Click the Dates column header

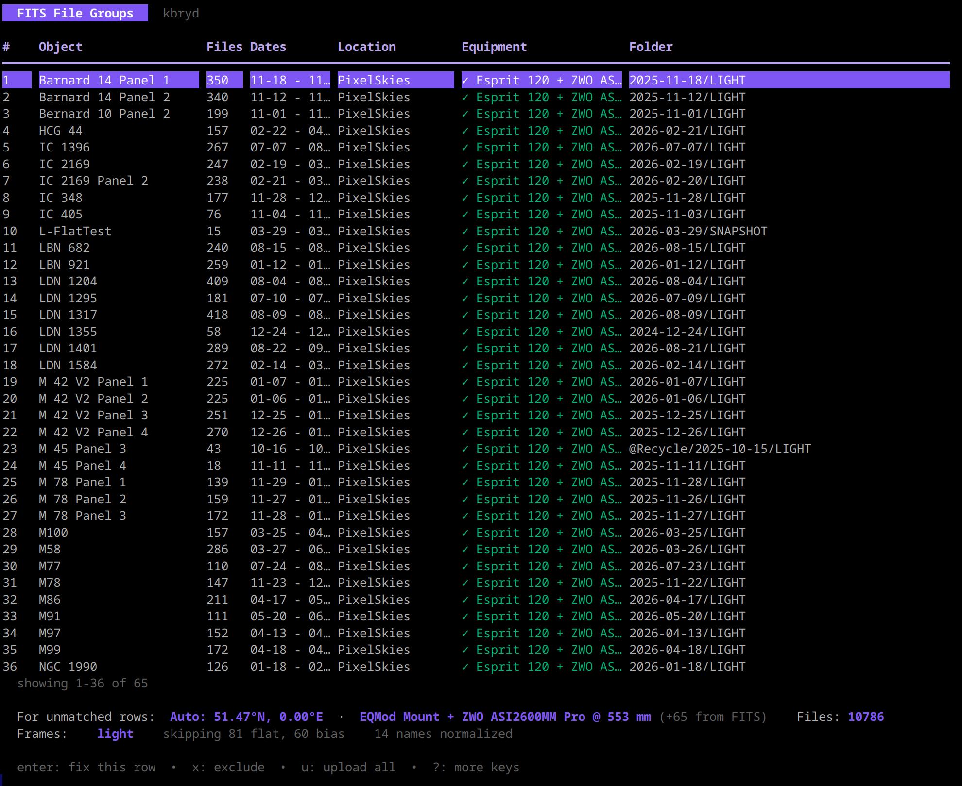click(x=268, y=47)
